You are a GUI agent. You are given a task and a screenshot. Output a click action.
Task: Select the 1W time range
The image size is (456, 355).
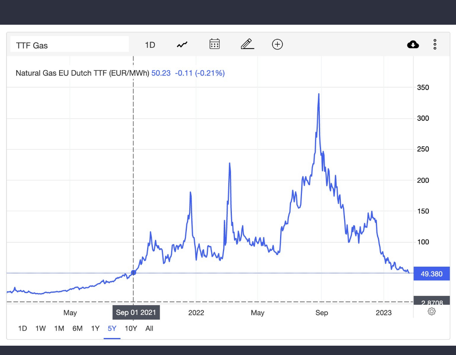41,328
